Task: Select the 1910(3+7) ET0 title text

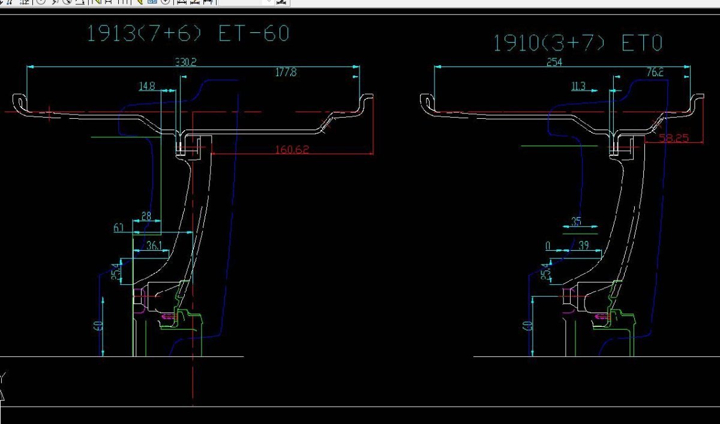Action: coord(577,43)
